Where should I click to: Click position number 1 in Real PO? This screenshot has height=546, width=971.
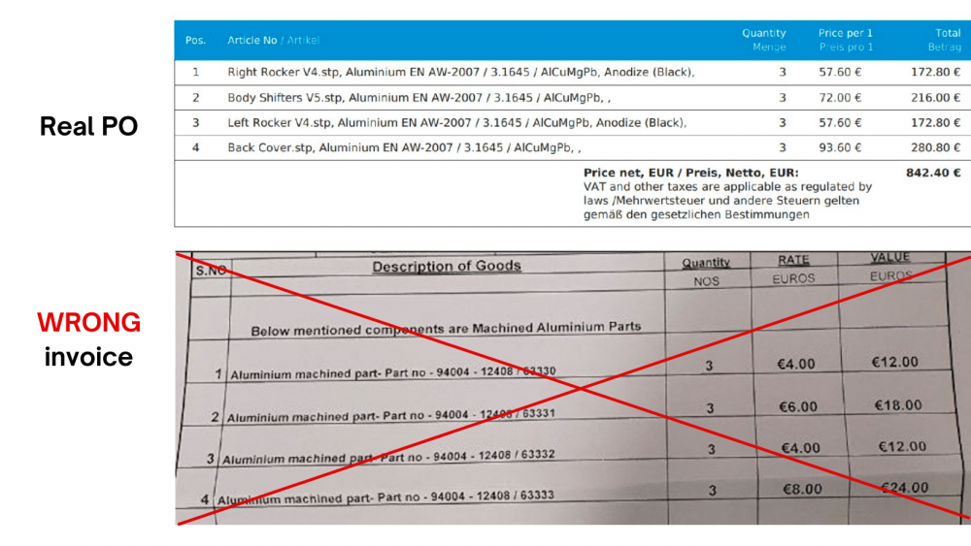pos(196,73)
